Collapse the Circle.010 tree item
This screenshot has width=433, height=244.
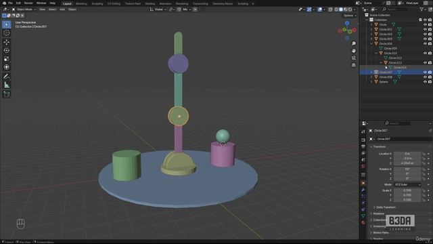tap(376, 53)
